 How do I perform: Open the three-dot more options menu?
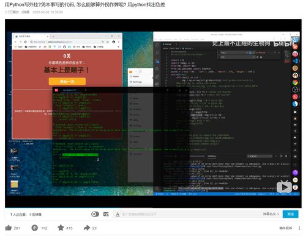299,228
